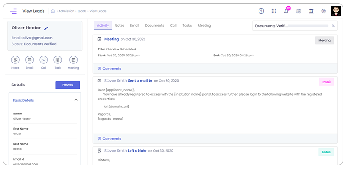
Task: Open the apps grid icon
Action: (274, 11)
